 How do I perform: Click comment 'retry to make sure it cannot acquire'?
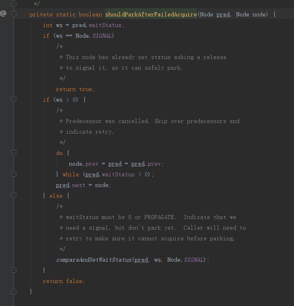point(125,238)
